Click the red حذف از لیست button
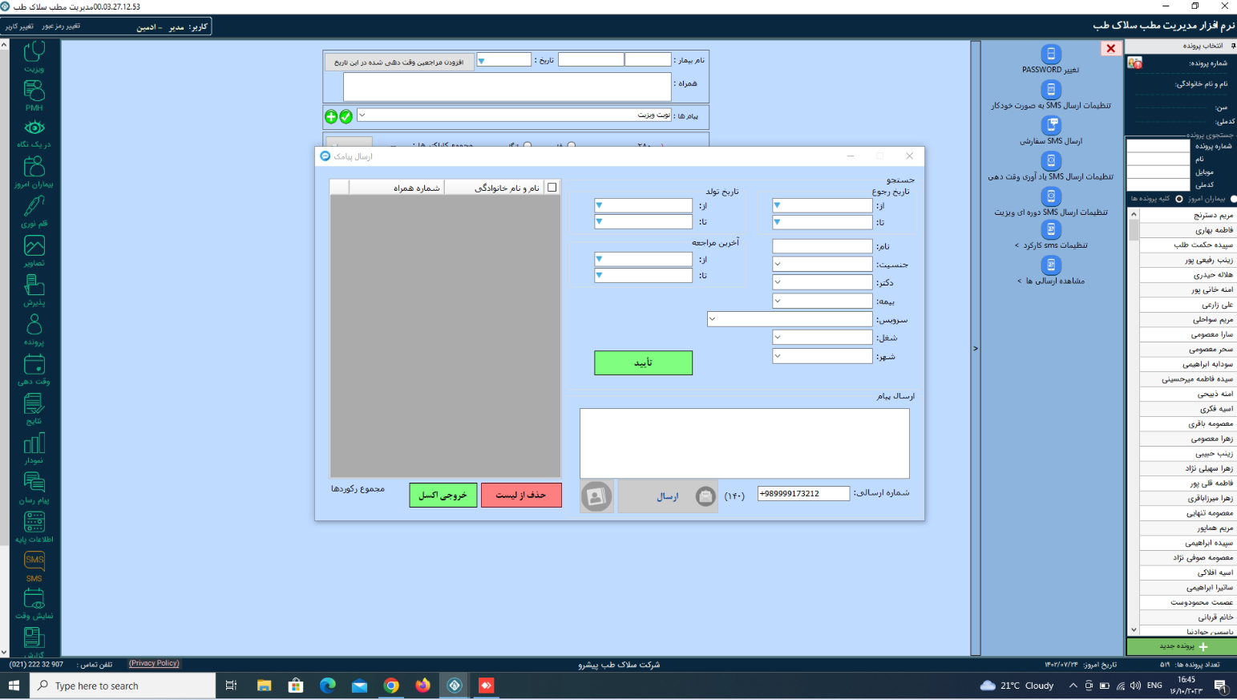This screenshot has height=700, width=1237. pos(521,495)
